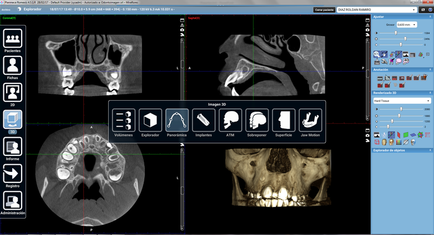Screen dimensions: 434x235
Task: Open the Informe module
Action: coord(12,149)
